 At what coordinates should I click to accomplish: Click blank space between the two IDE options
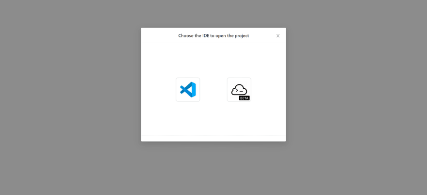click(x=213, y=90)
